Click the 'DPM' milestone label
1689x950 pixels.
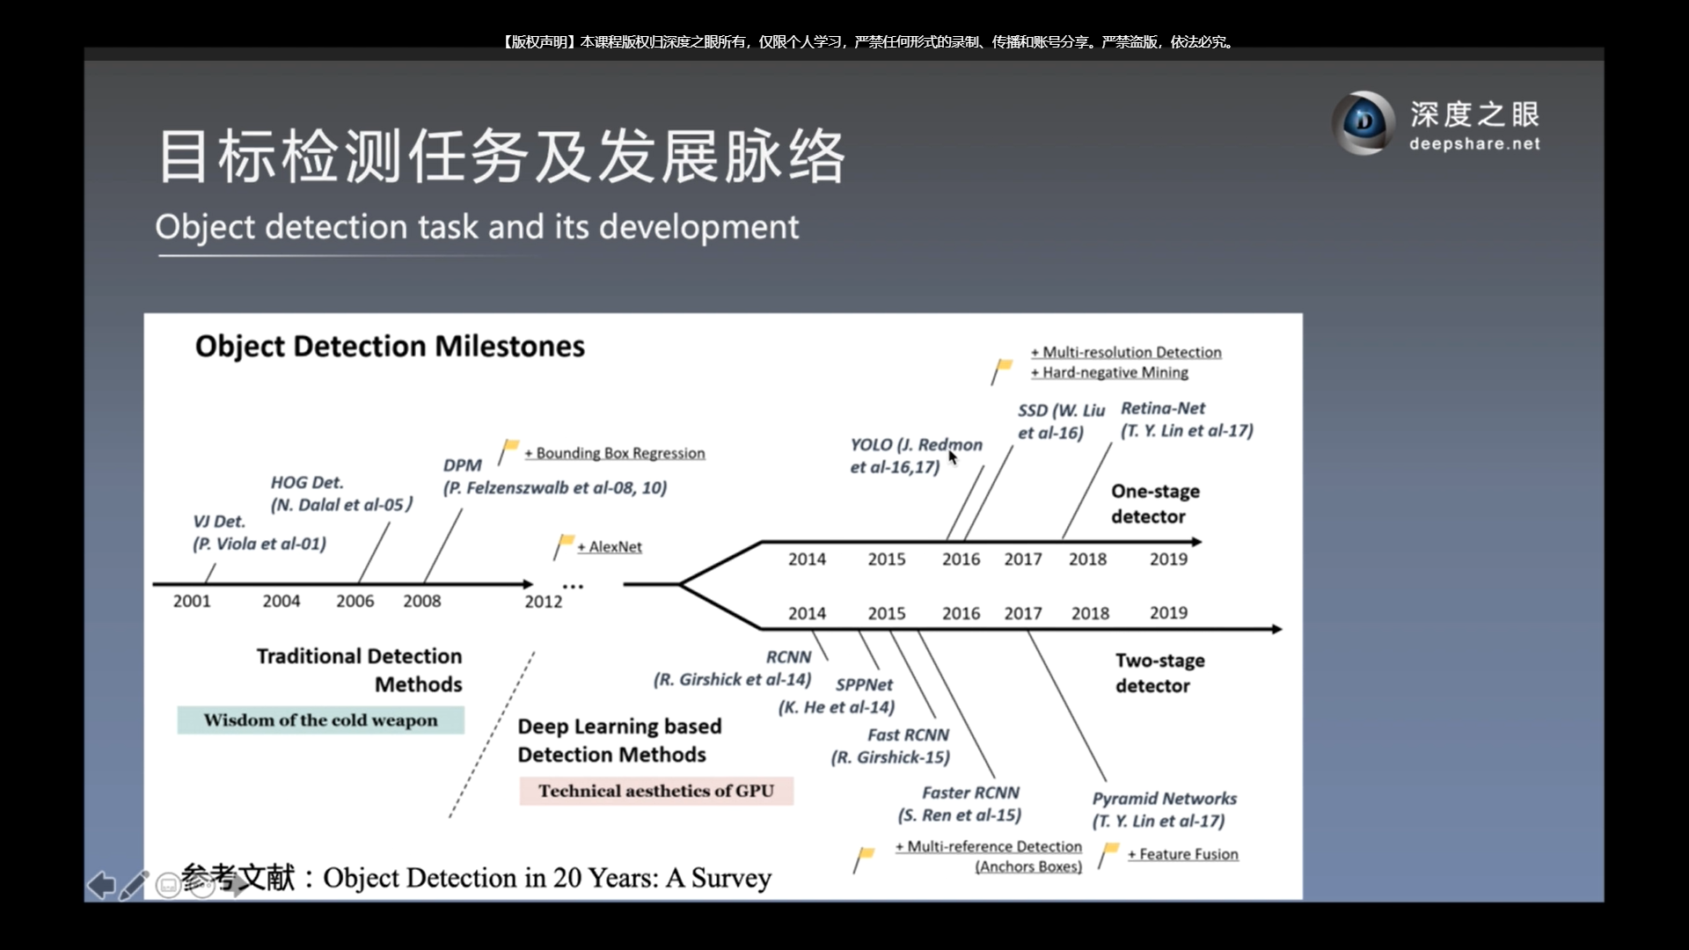point(463,465)
